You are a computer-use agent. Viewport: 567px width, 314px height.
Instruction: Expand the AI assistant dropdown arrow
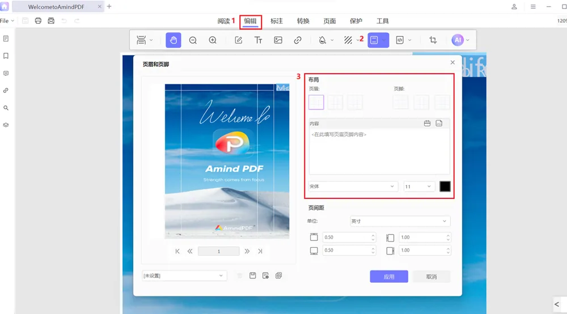pyautogui.click(x=468, y=40)
